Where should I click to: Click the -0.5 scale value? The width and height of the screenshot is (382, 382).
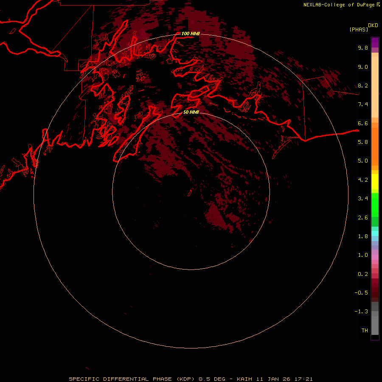361,293
